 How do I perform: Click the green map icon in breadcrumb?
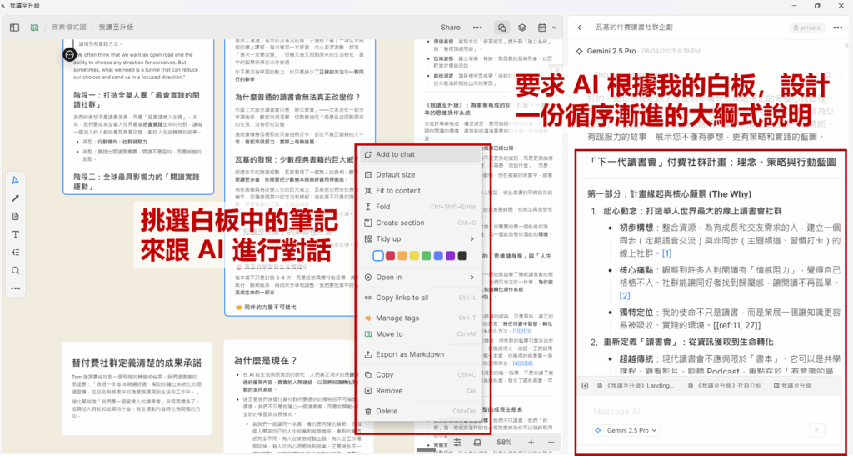click(x=34, y=28)
